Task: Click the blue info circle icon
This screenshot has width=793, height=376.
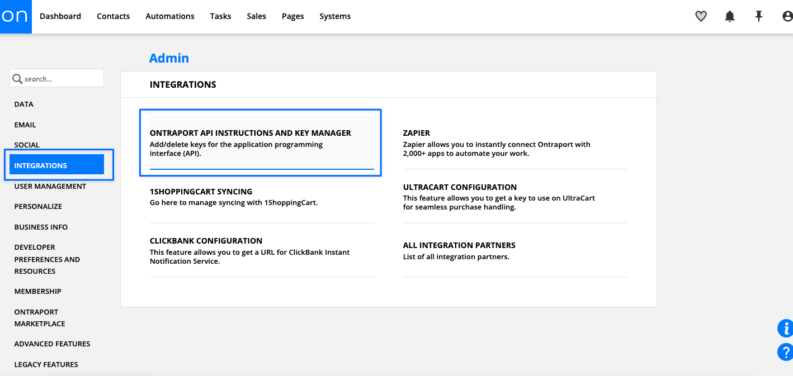Action: [786, 329]
